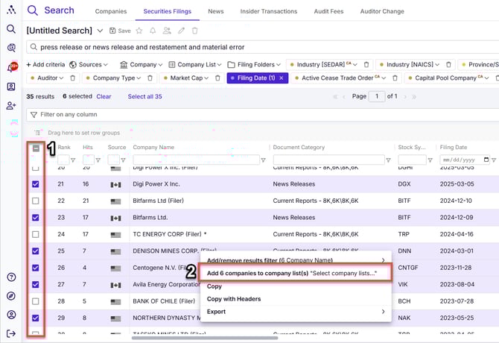
Task: Switch to the News tab
Action: coord(216,11)
